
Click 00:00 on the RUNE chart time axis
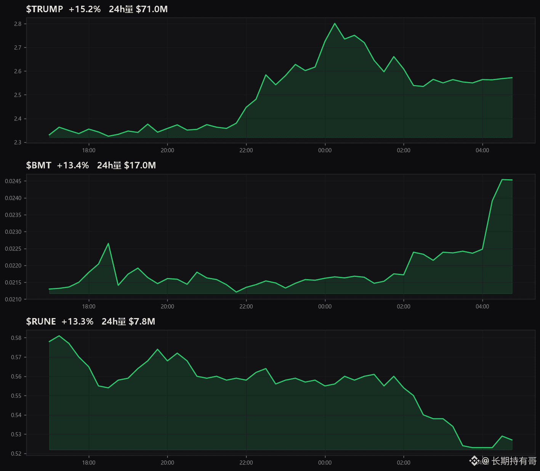[x=325, y=463]
